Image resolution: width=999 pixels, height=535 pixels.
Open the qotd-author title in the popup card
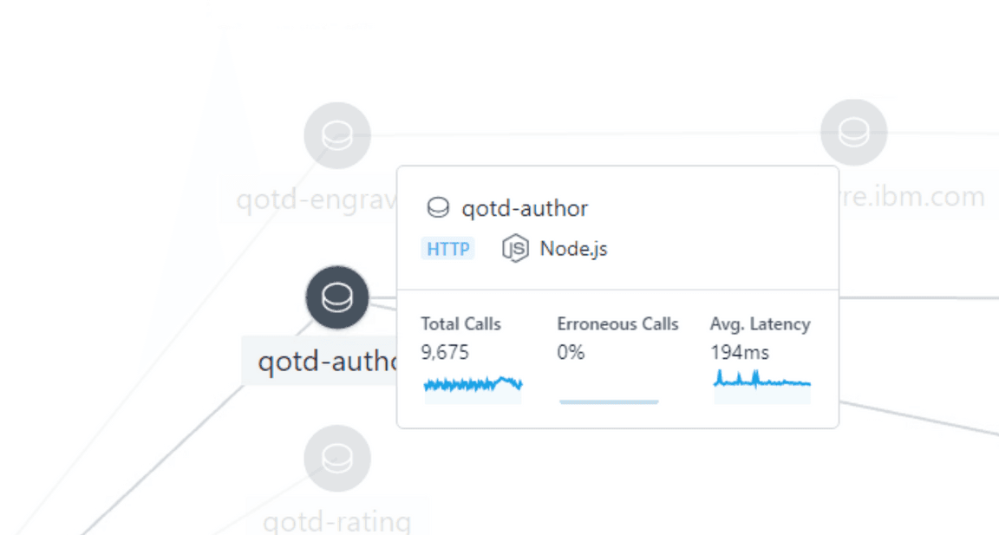(525, 208)
